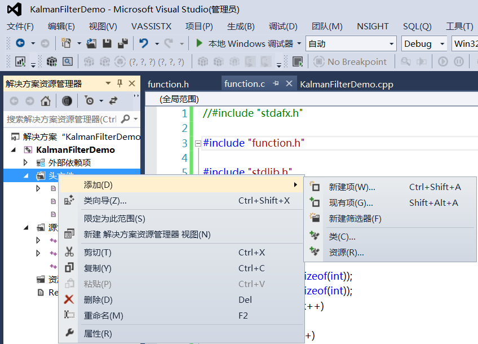Image resolution: width=478 pixels, height=344 pixels.
Task: Select 资源(R)... from the submenu
Action: (x=390, y=253)
